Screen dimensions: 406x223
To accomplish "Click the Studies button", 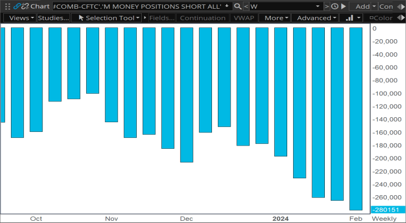I will pos(53,18).
